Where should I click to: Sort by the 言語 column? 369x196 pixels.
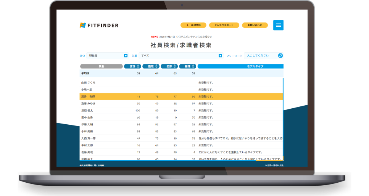(132, 66)
